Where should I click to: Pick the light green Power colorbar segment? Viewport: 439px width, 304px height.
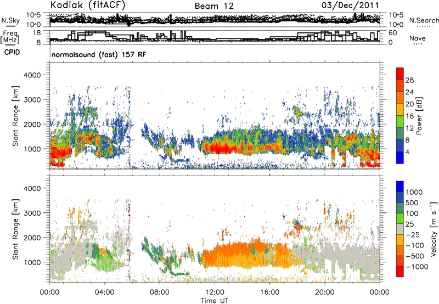point(400,121)
